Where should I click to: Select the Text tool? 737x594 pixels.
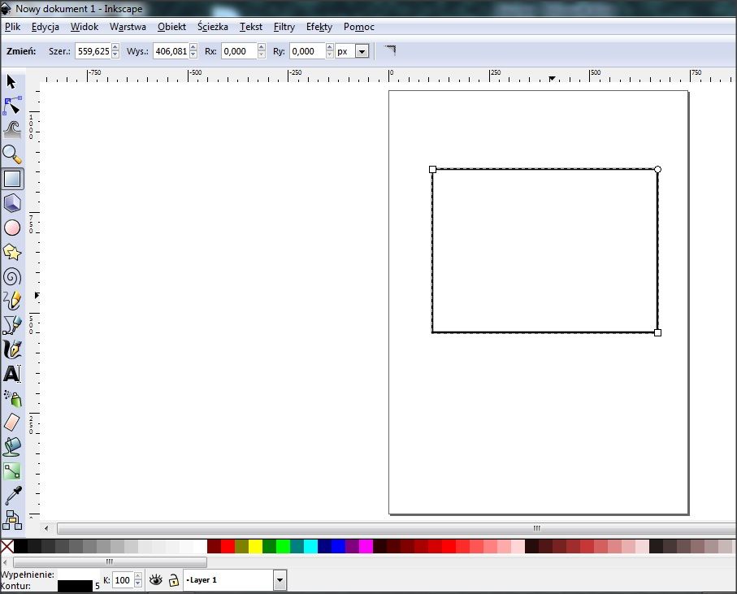12,374
